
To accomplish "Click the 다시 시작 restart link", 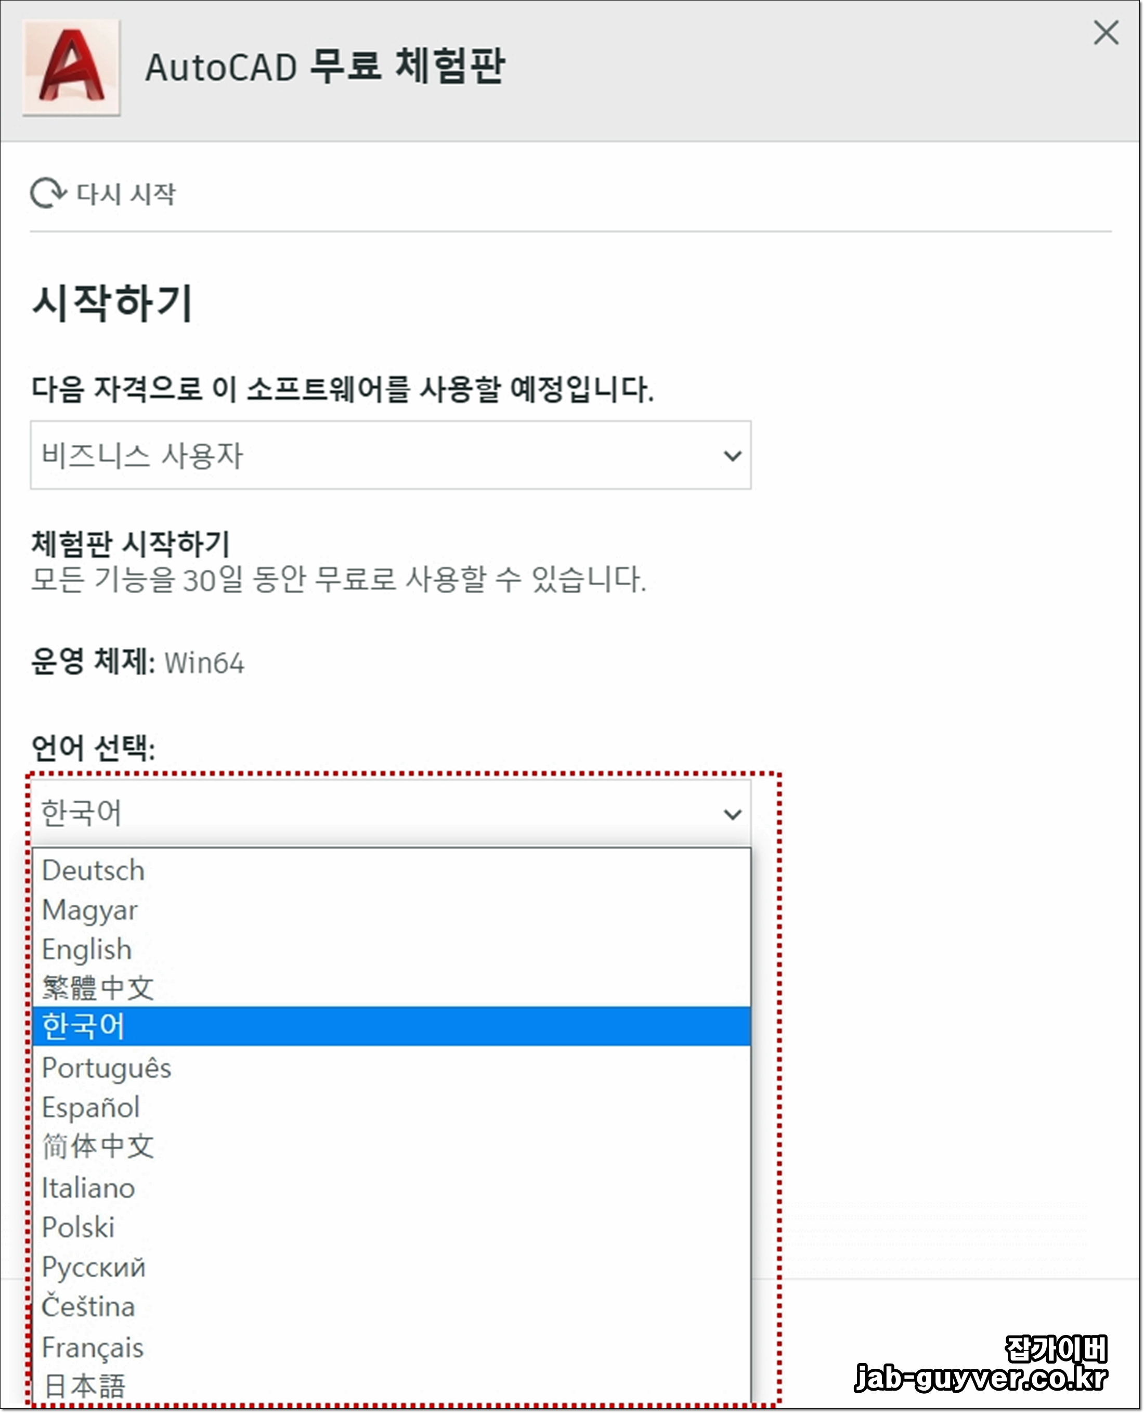I will click(125, 194).
